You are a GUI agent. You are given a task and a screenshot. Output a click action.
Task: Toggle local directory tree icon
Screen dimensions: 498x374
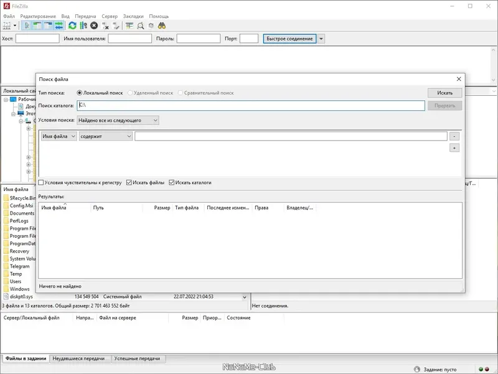point(37,26)
